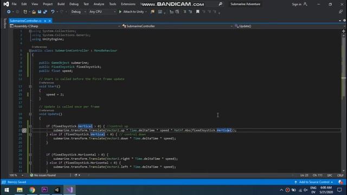Open the Edit menu
The width and height of the screenshot is (347, 195).
click(24, 4)
